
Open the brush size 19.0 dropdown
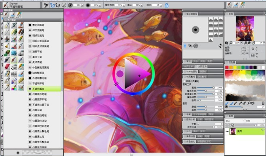(x=82, y=5)
